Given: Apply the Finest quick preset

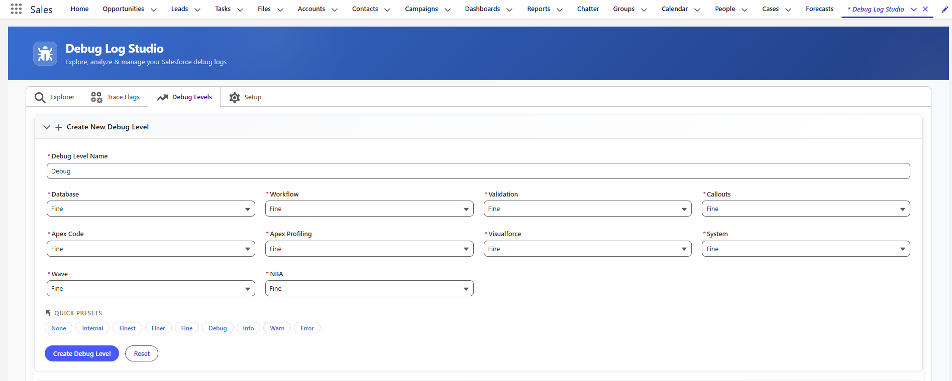Looking at the screenshot, I should (x=128, y=328).
